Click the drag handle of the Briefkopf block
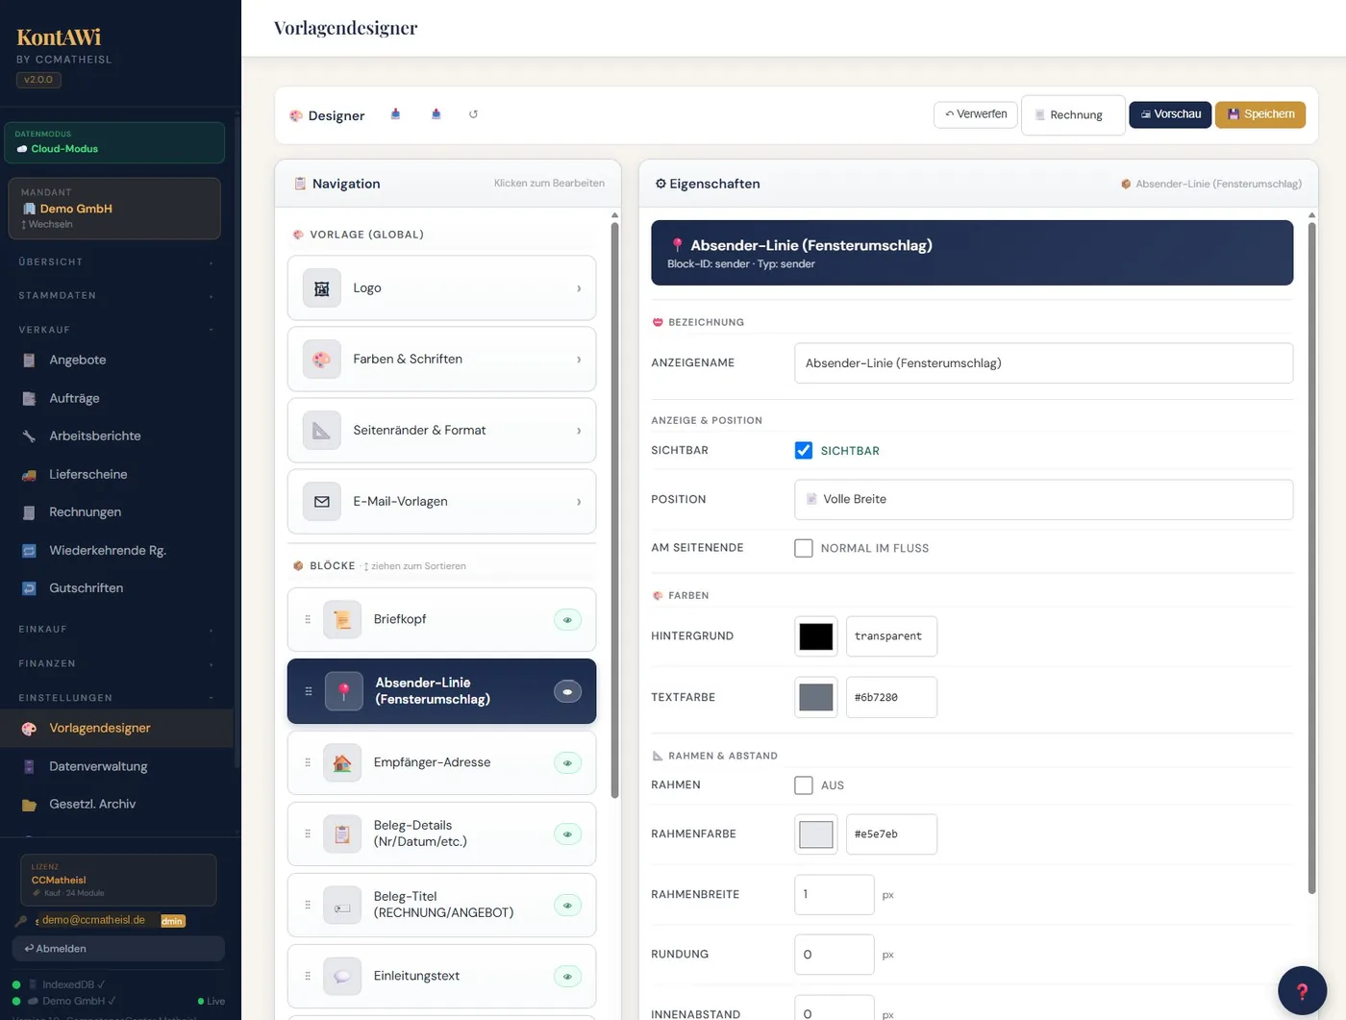The image size is (1346, 1020). coord(308,620)
